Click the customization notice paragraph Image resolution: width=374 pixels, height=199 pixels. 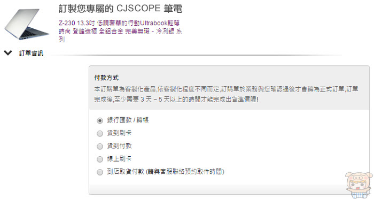(x=226, y=94)
